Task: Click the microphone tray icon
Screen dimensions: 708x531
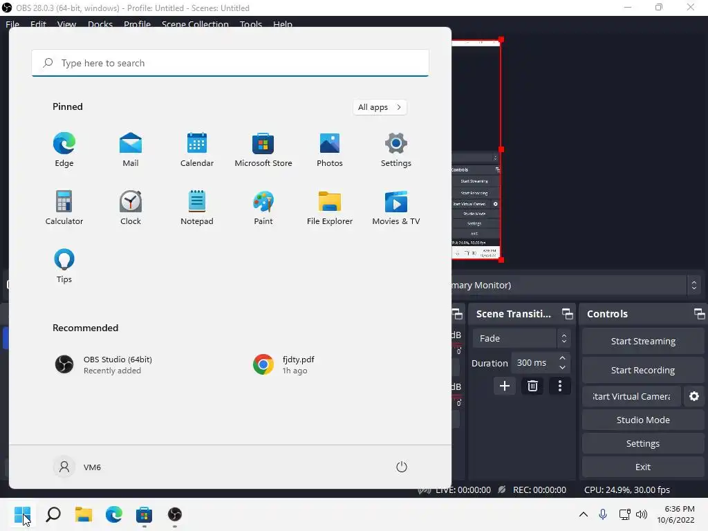Action: click(x=602, y=514)
